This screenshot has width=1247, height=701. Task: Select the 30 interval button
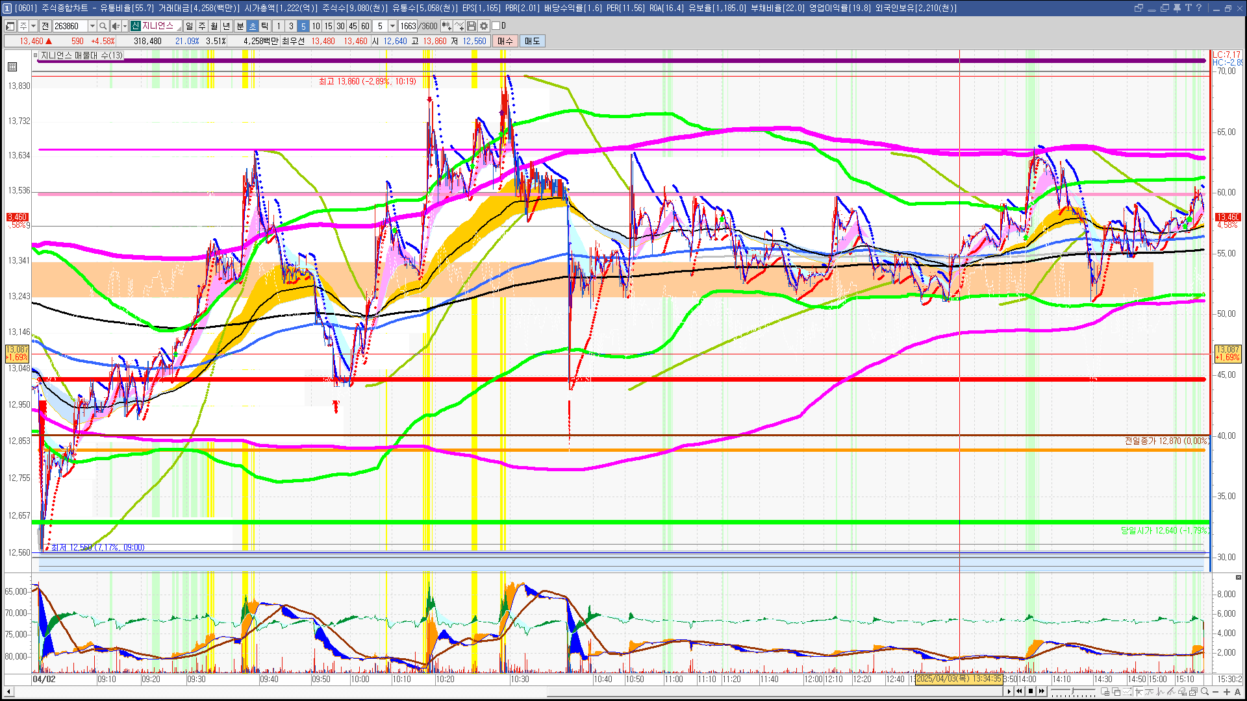(x=340, y=26)
